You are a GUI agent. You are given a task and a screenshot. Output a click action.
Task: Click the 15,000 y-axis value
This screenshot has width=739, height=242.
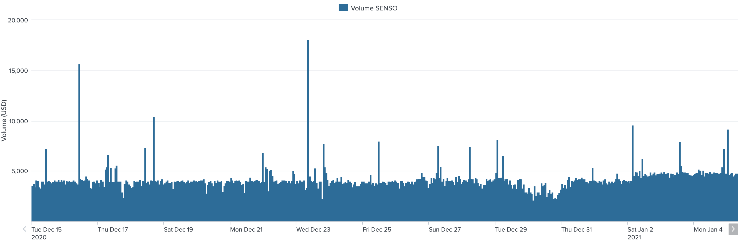tap(18, 71)
